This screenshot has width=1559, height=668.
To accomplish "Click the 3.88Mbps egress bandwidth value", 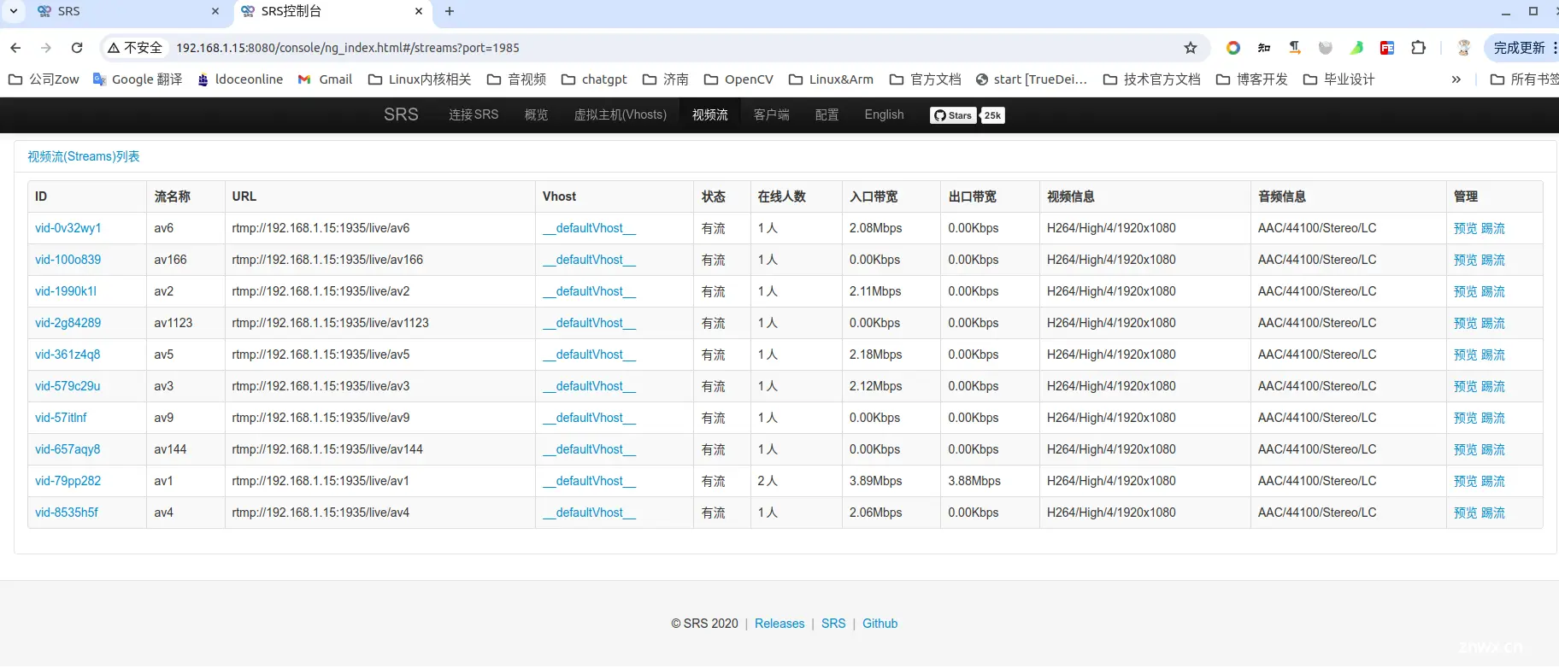I will pos(974,481).
